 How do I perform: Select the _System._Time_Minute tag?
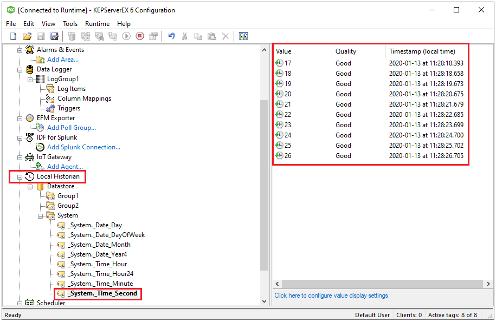(100, 284)
